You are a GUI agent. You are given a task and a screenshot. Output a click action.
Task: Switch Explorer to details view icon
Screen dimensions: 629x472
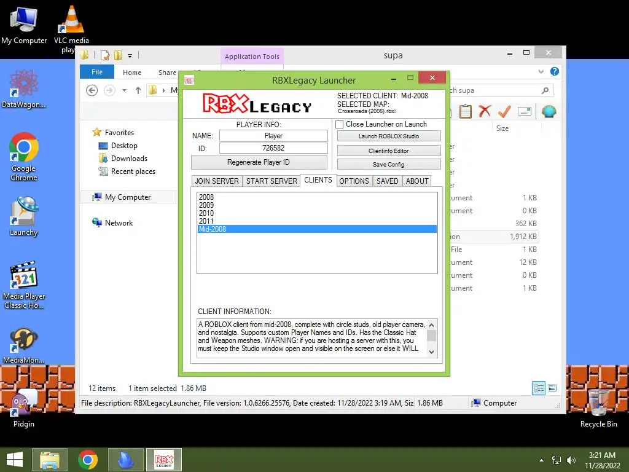point(538,388)
